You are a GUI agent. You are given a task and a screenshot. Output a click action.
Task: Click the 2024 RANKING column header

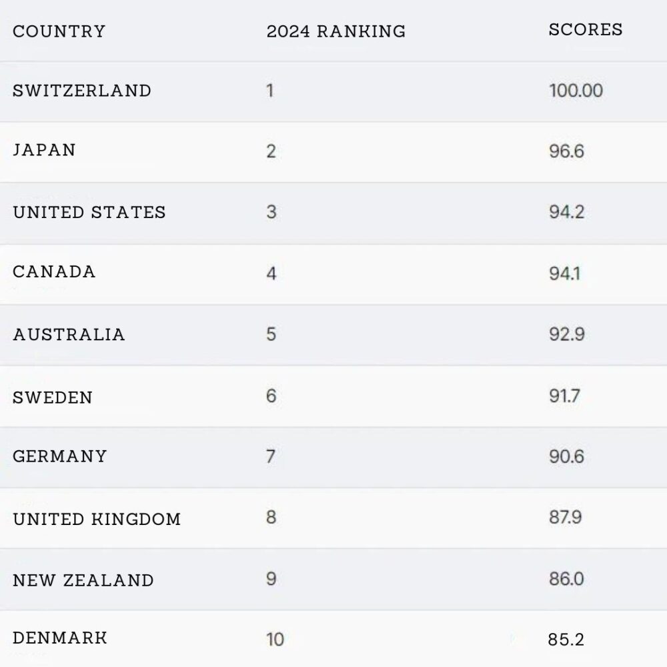[336, 31]
